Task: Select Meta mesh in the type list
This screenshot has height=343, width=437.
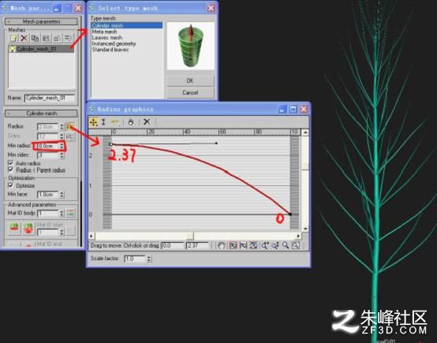Action: click(x=104, y=32)
